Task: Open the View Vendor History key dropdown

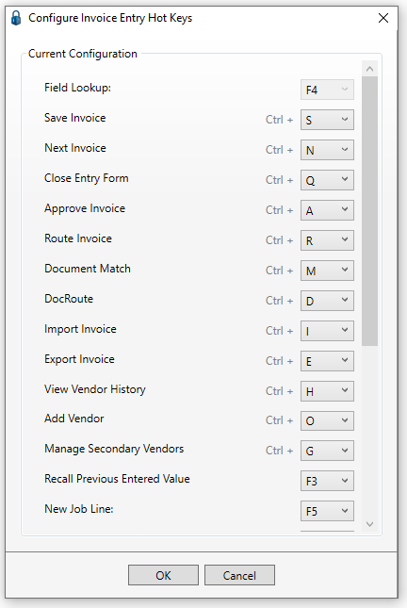Action: [327, 391]
